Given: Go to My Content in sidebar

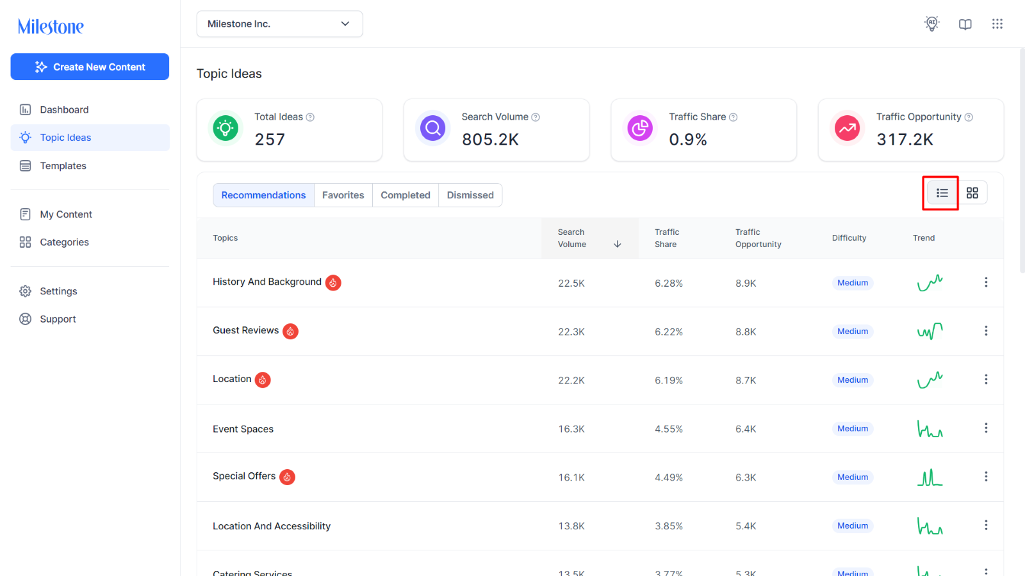Looking at the screenshot, I should point(66,214).
